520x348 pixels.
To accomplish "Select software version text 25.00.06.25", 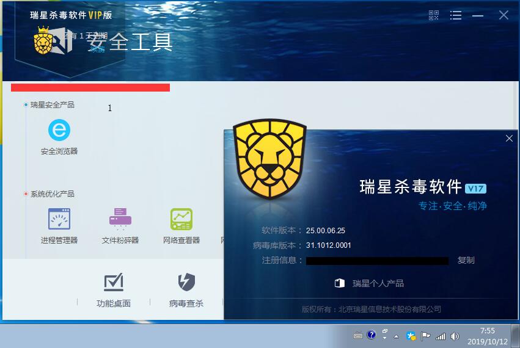I will click(x=325, y=231).
